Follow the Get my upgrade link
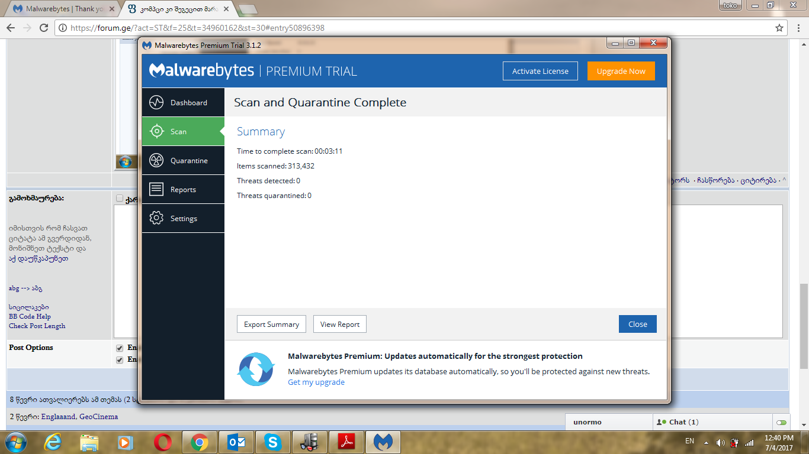 pyautogui.click(x=316, y=382)
